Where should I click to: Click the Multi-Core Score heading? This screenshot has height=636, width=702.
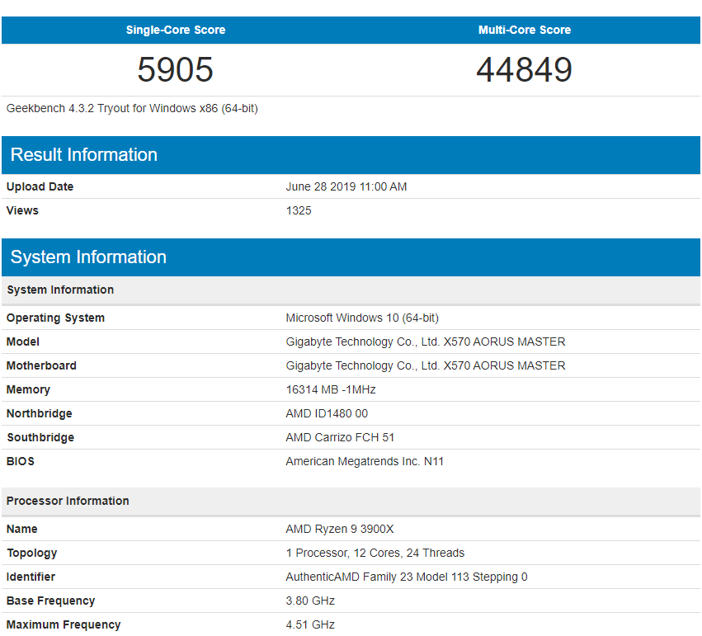(525, 30)
